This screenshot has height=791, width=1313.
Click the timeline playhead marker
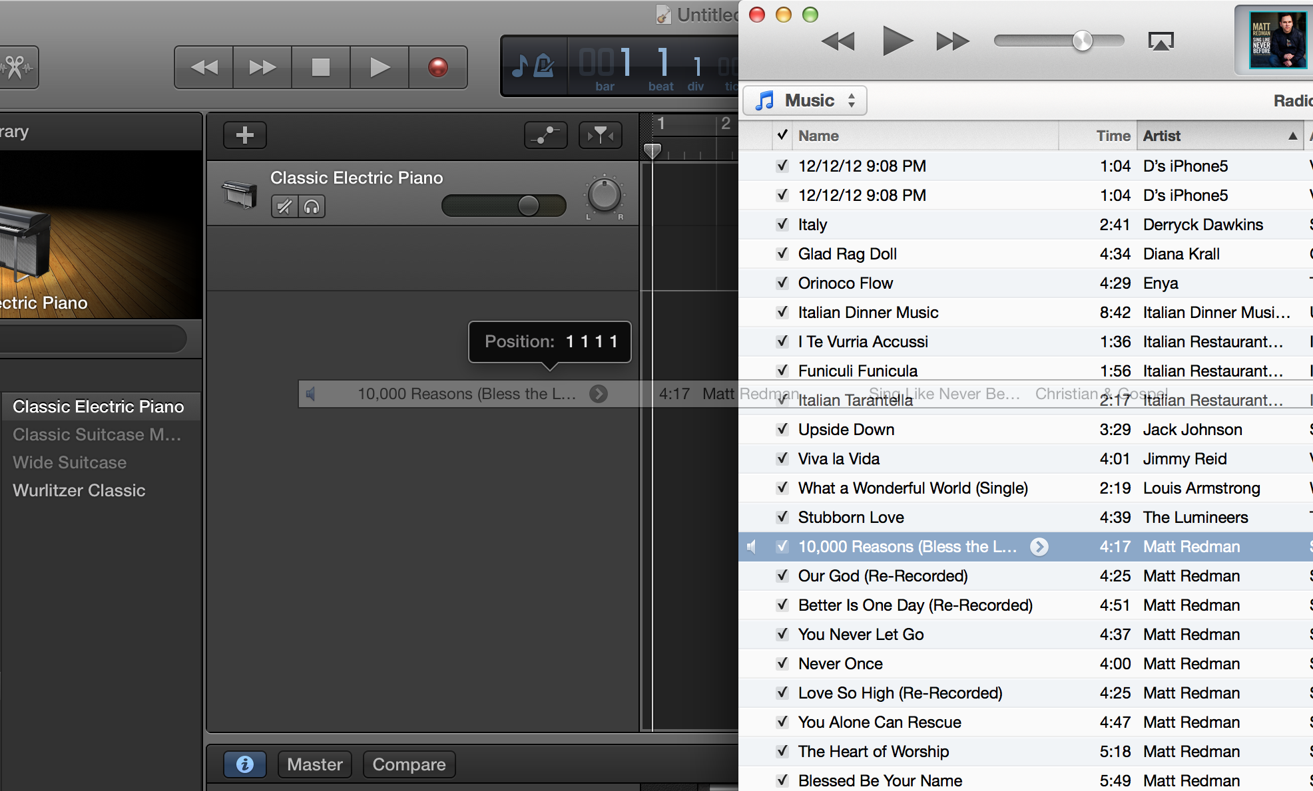(x=653, y=152)
